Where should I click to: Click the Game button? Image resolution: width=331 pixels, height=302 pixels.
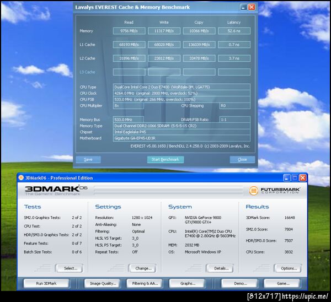click(283, 283)
